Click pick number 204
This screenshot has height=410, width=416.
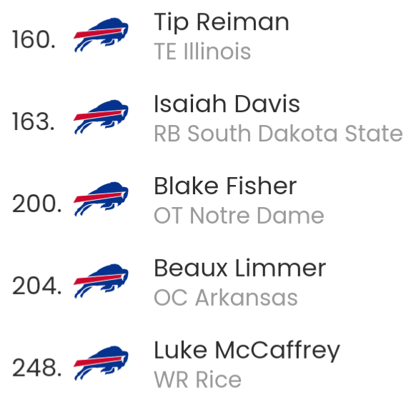coord(37,286)
